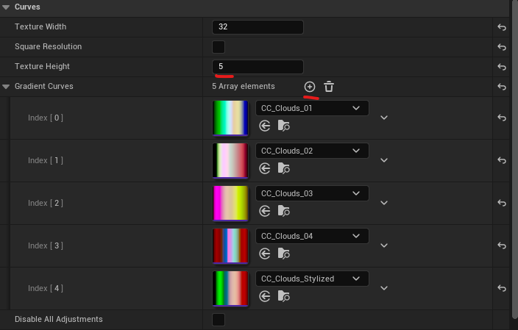The image size is (518, 330).
Task: Click the '5 Array elements' text
Action: 243,87
